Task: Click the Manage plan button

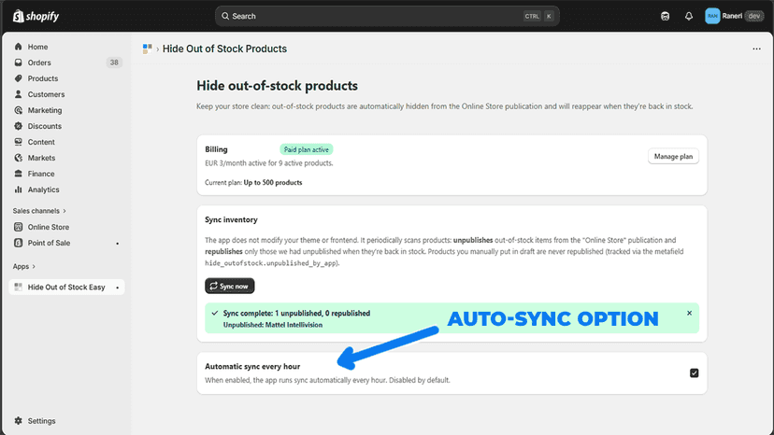Action: click(673, 156)
